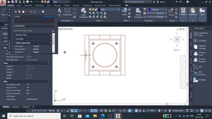Click the Dimension tool in Annotation panel
Viewport: 212px width, 119px height.
click(67, 12)
